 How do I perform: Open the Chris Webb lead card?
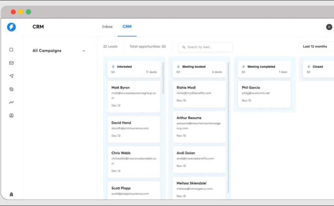pyautogui.click(x=134, y=162)
